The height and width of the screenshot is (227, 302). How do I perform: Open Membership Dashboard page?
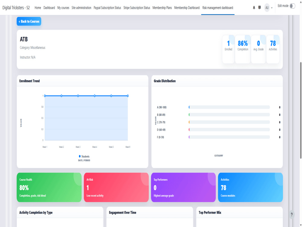187,8
